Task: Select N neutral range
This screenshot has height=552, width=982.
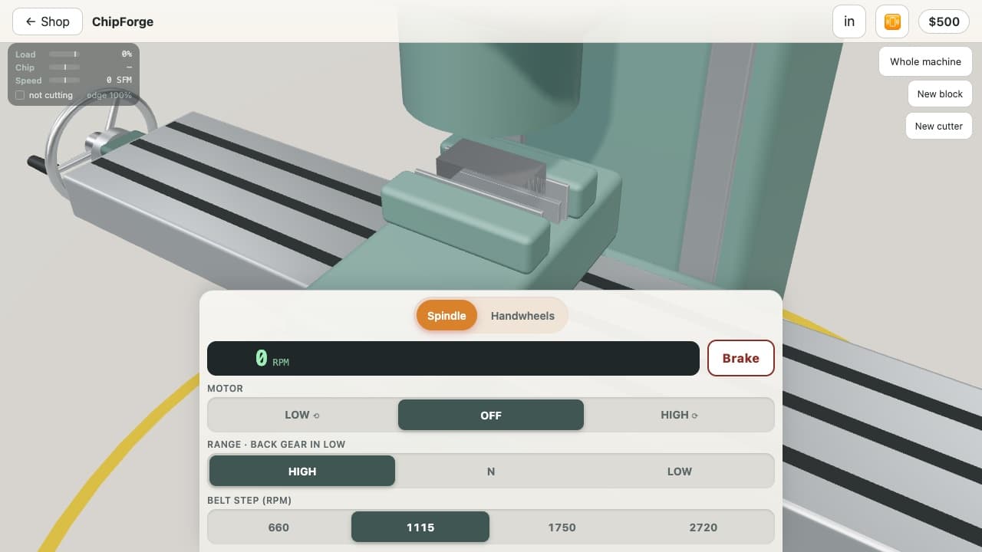Action: tap(491, 471)
